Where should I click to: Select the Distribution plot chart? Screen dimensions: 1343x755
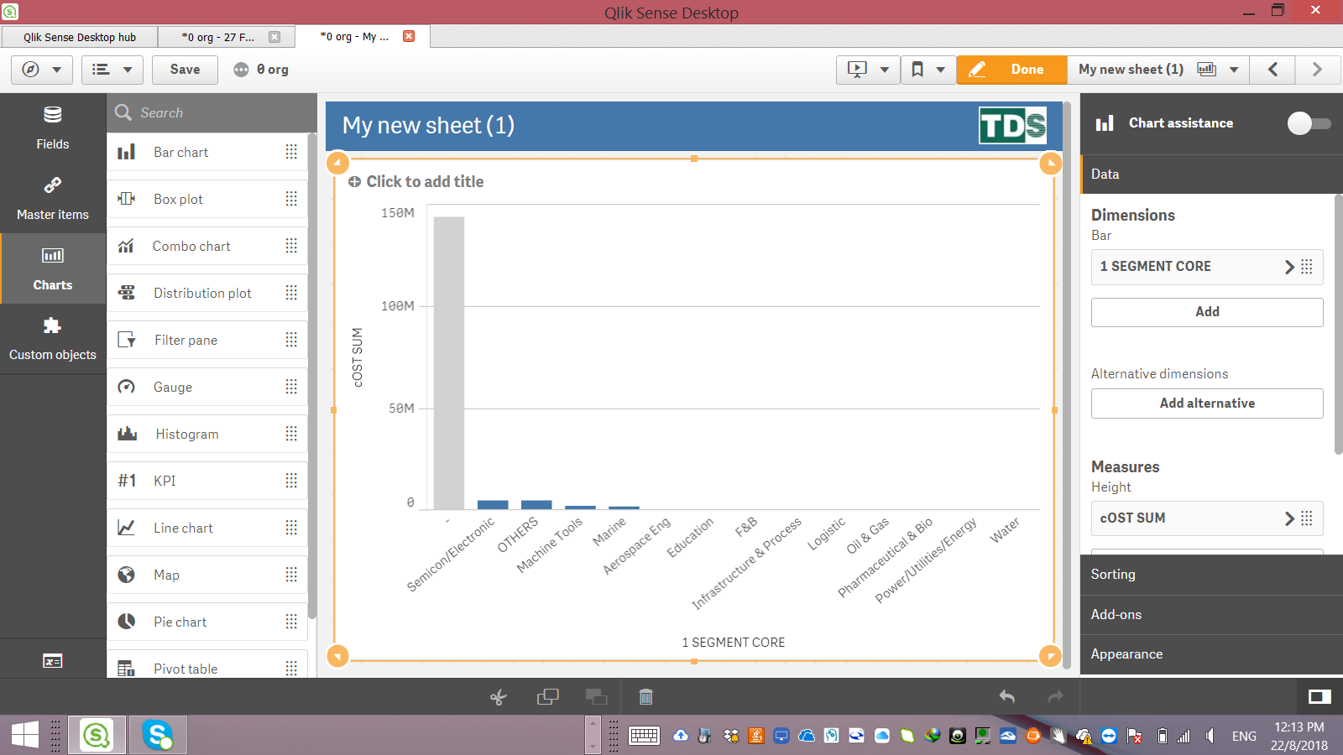pos(207,293)
